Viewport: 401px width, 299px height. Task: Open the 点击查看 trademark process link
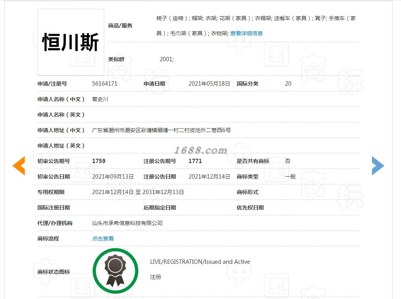click(103, 239)
